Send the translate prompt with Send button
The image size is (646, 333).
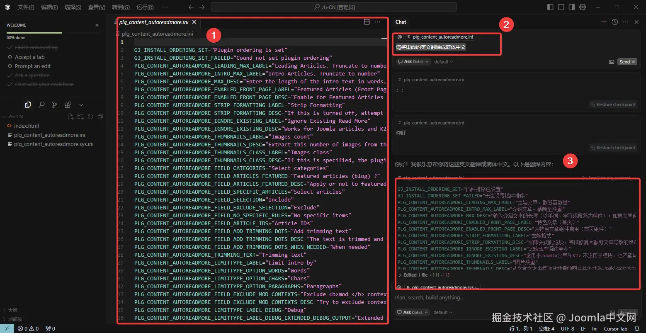click(627, 62)
